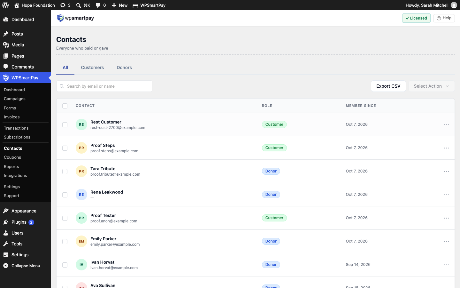Screen dimensions: 460x288
Task: Toggle the select-all contacts checkbox
Action: point(65,106)
